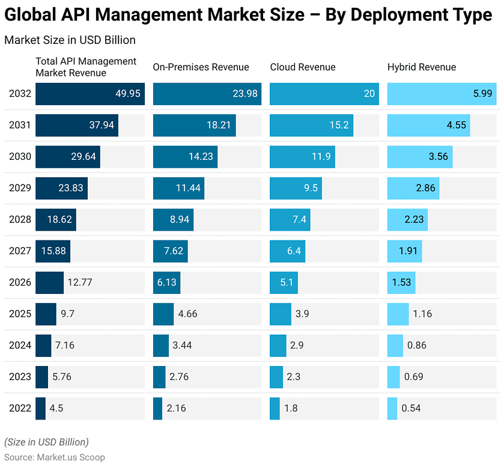Click the 23.83 total revenue bar
The height and width of the screenshot is (467, 504).
tap(62, 188)
